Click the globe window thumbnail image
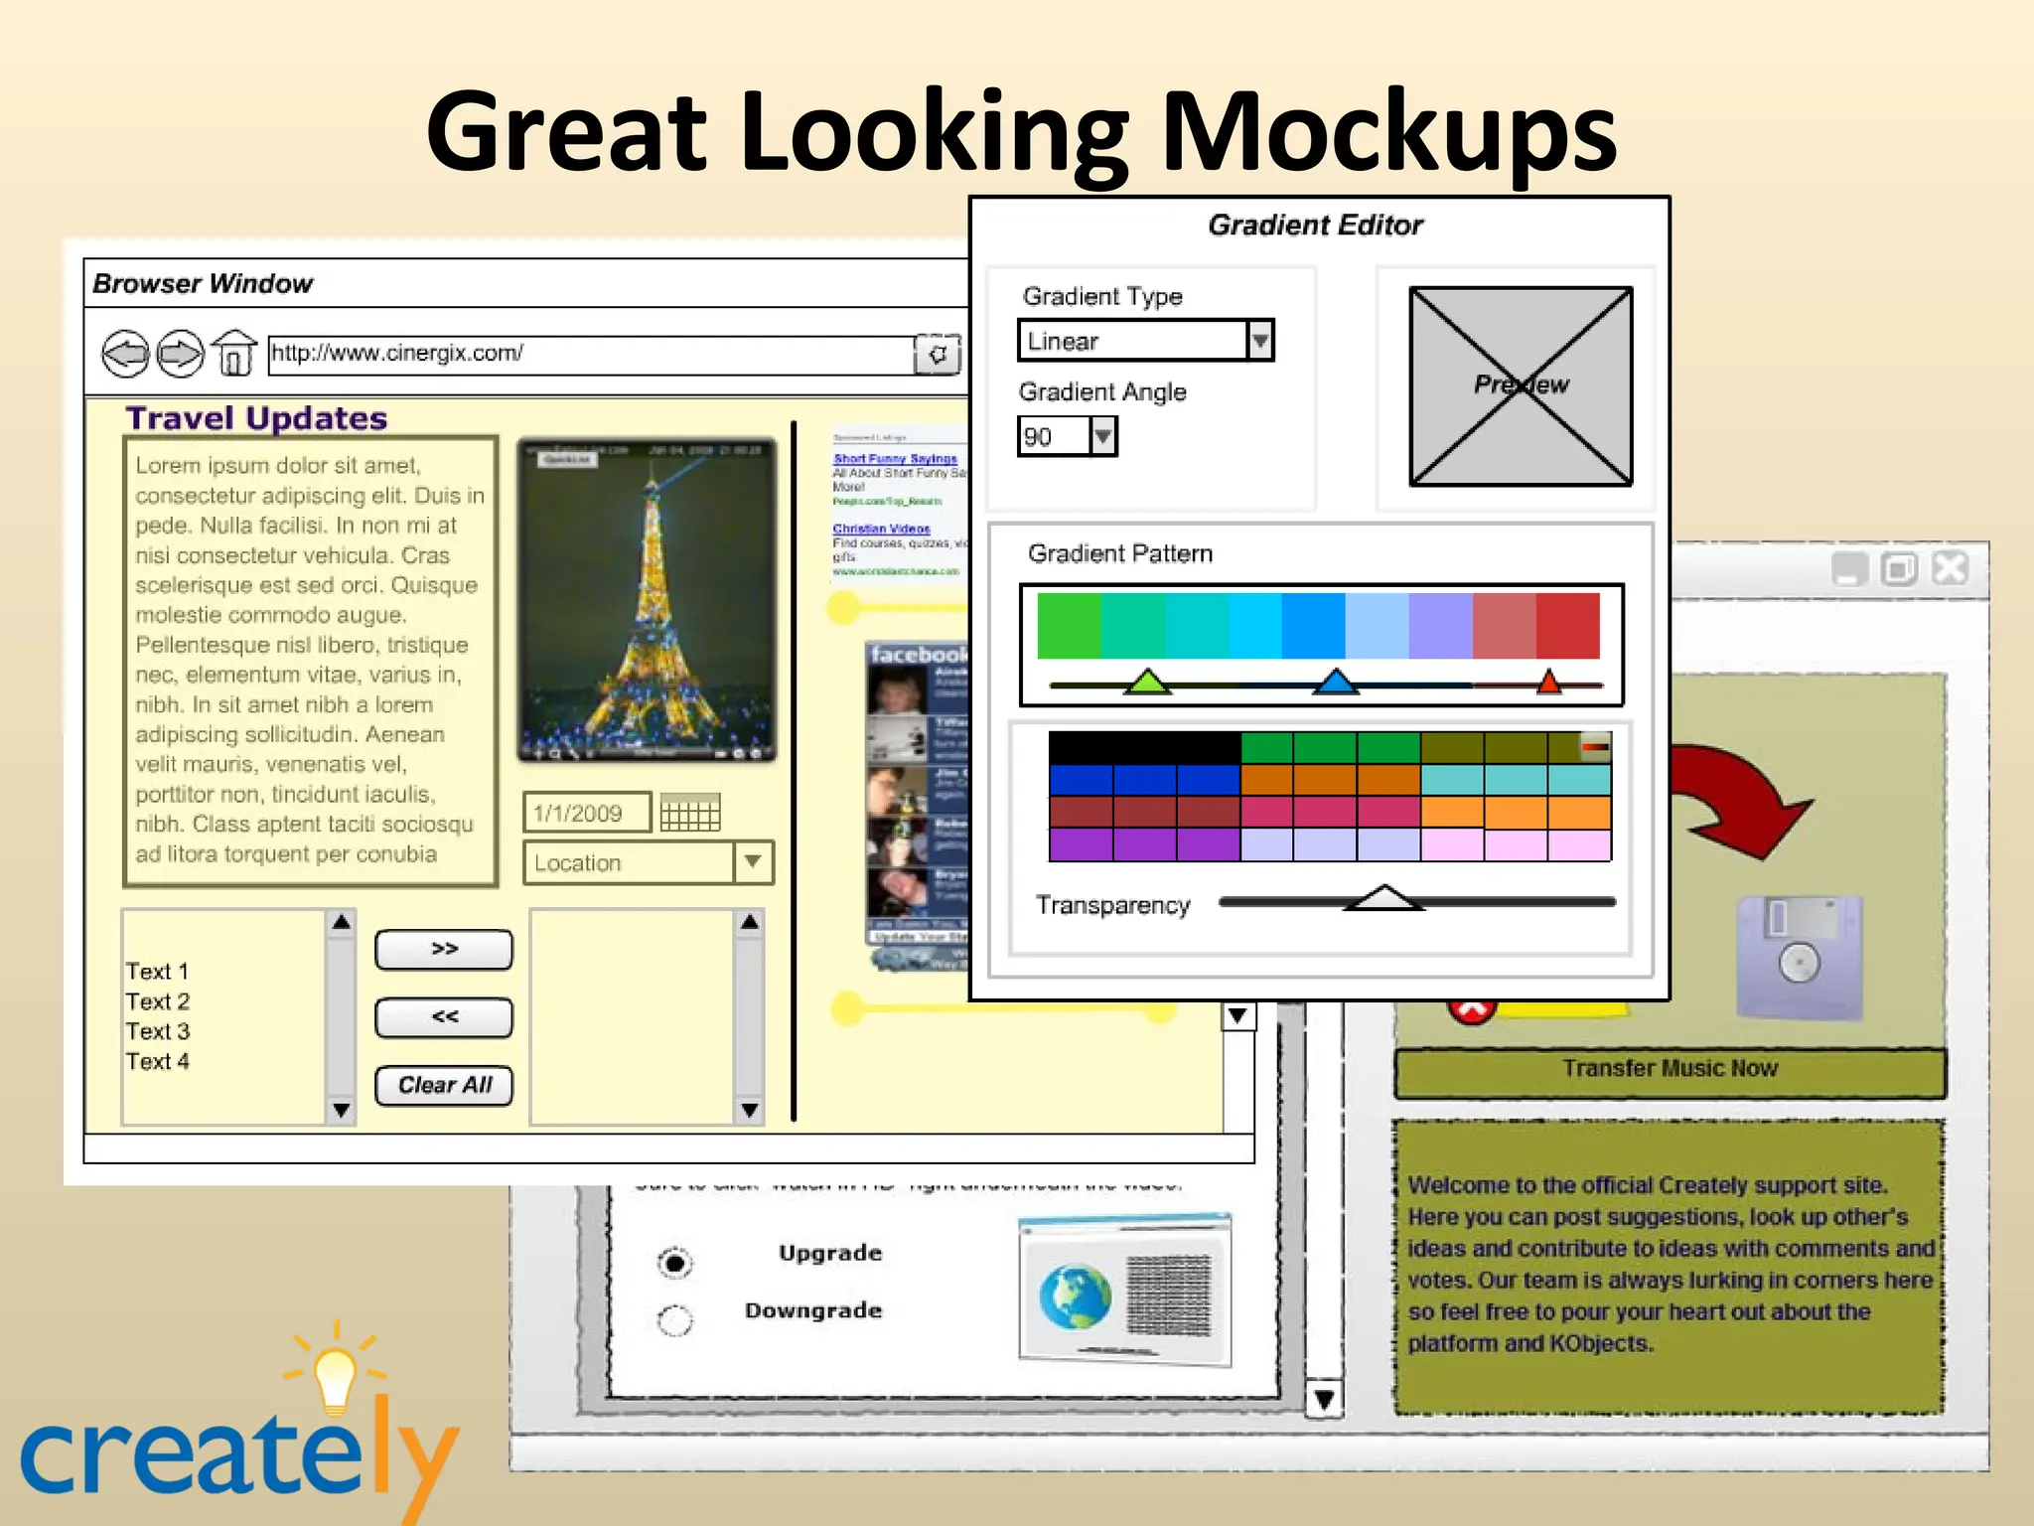The width and height of the screenshot is (2034, 1526). pyautogui.click(x=1125, y=1291)
